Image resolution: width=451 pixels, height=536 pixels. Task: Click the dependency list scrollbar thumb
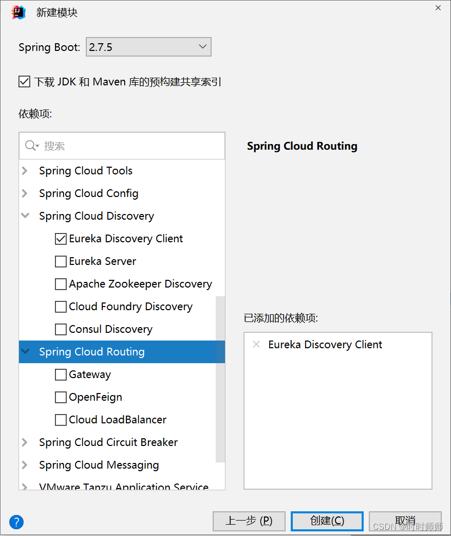pyautogui.click(x=220, y=379)
